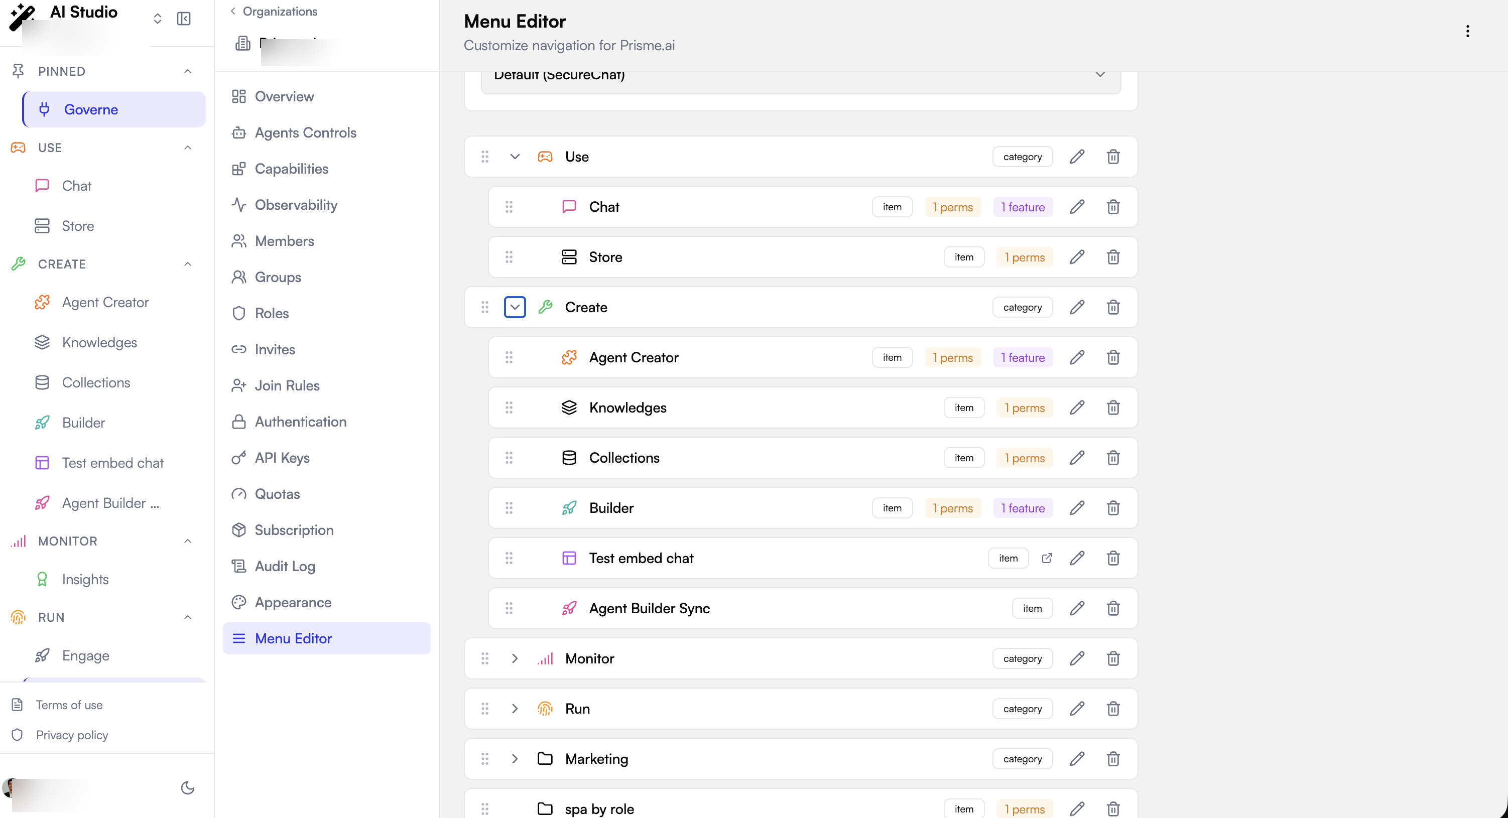Open external link icon for Test embed chat

click(1047, 558)
